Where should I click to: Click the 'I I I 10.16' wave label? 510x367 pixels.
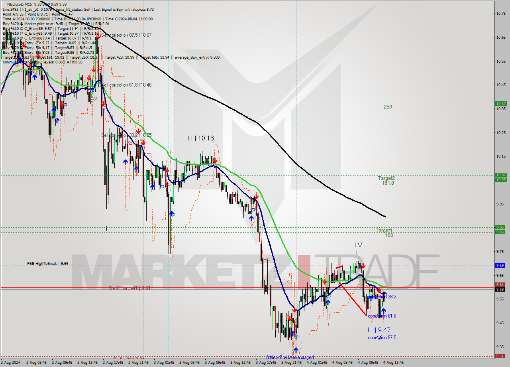coord(201,138)
